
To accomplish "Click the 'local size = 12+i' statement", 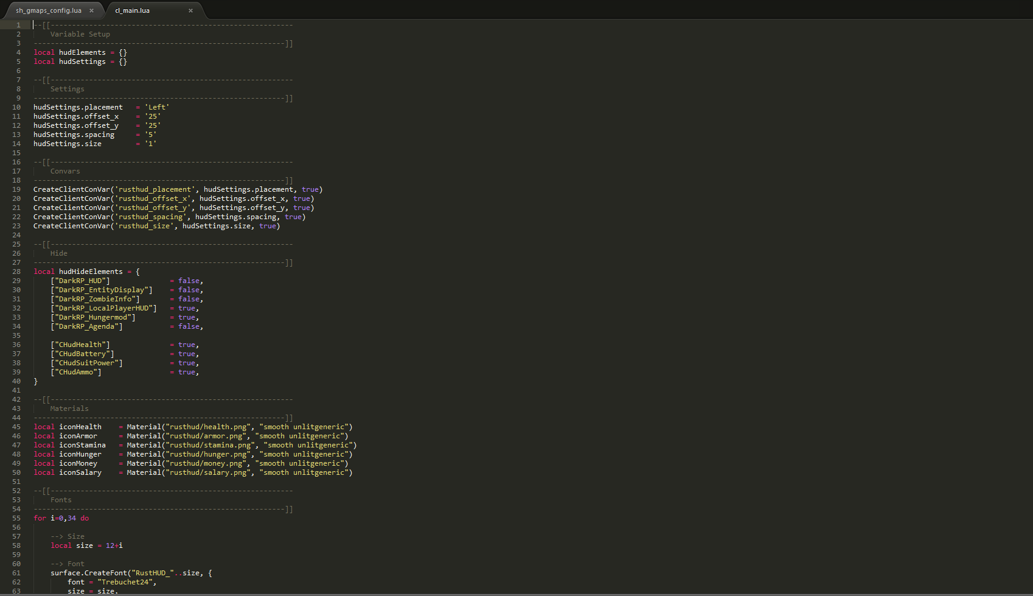I will pos(86,545).
